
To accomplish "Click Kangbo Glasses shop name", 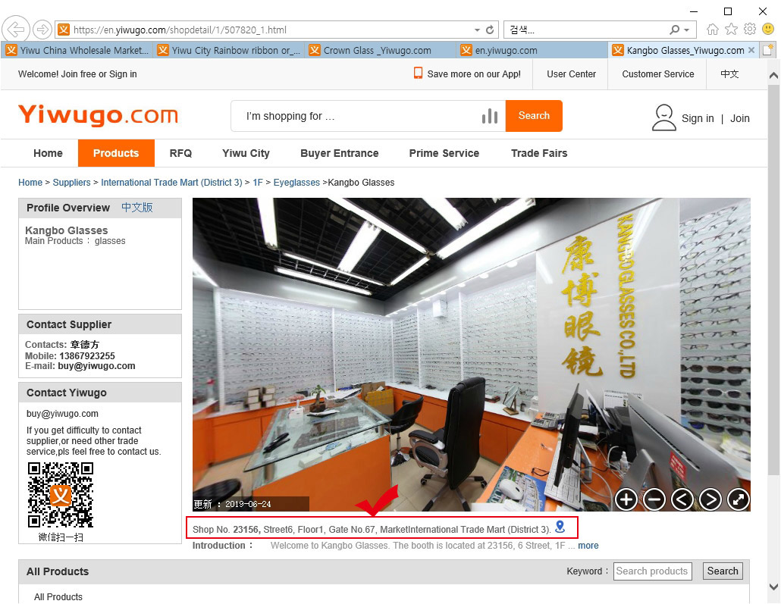I will click(x=66, y=230).
